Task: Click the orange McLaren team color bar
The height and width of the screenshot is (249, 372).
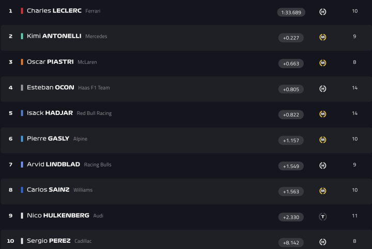Action: [22, 62]
